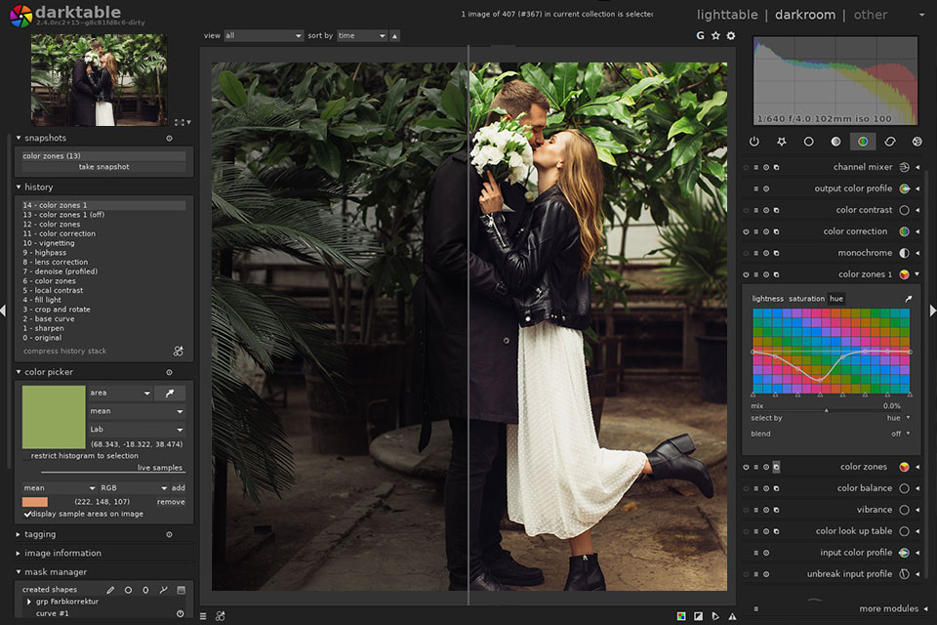Viewport: 937px width, 625px height.
Task: Enable restrict histogram to selection
Action: point(26,456)
